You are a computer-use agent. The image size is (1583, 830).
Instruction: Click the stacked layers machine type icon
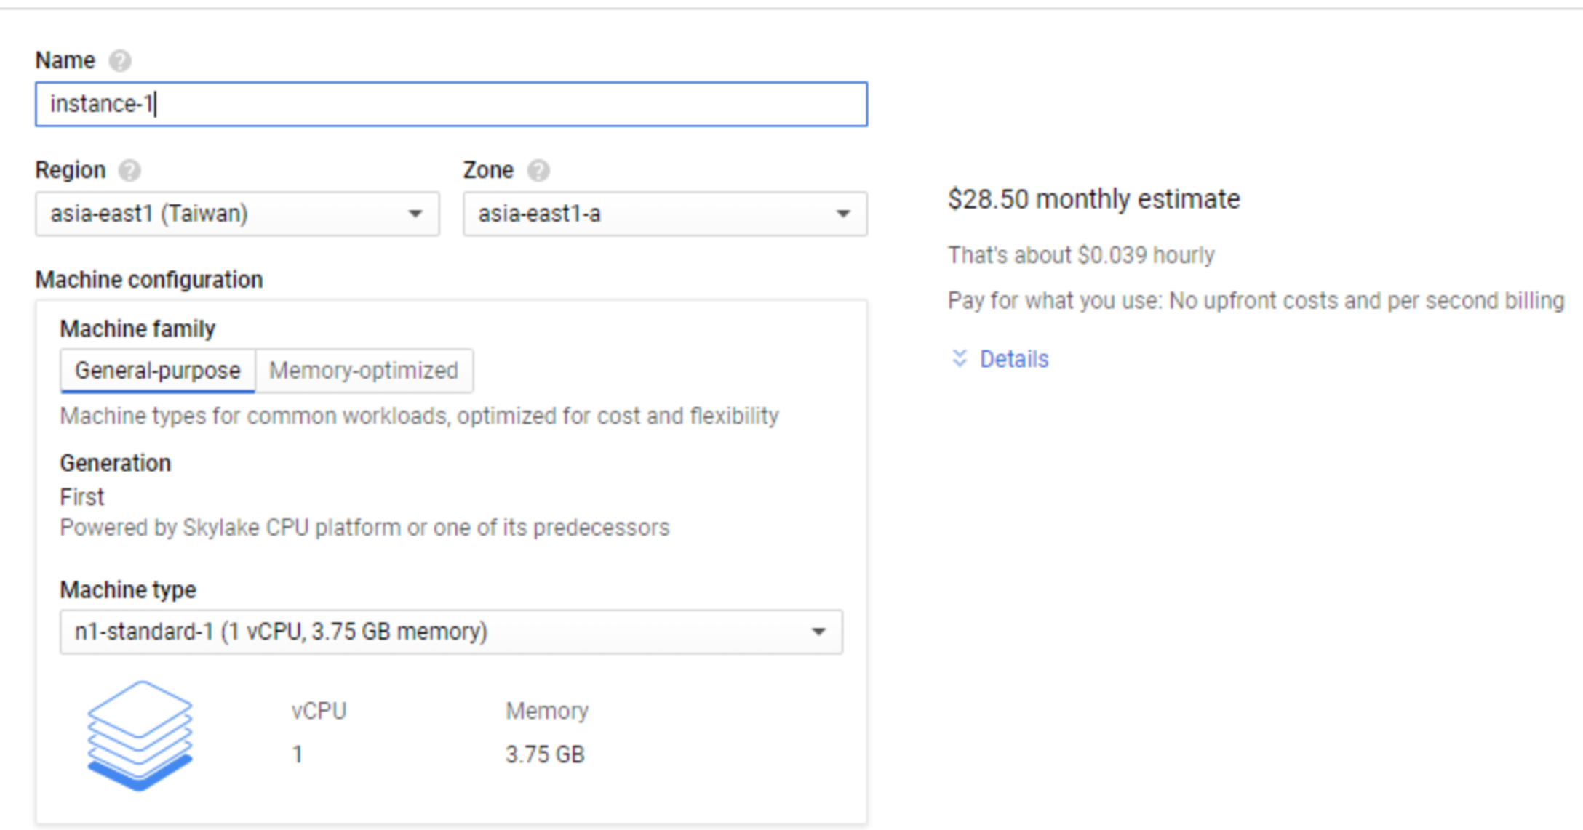pyautogui.click(x=140, y=735)
